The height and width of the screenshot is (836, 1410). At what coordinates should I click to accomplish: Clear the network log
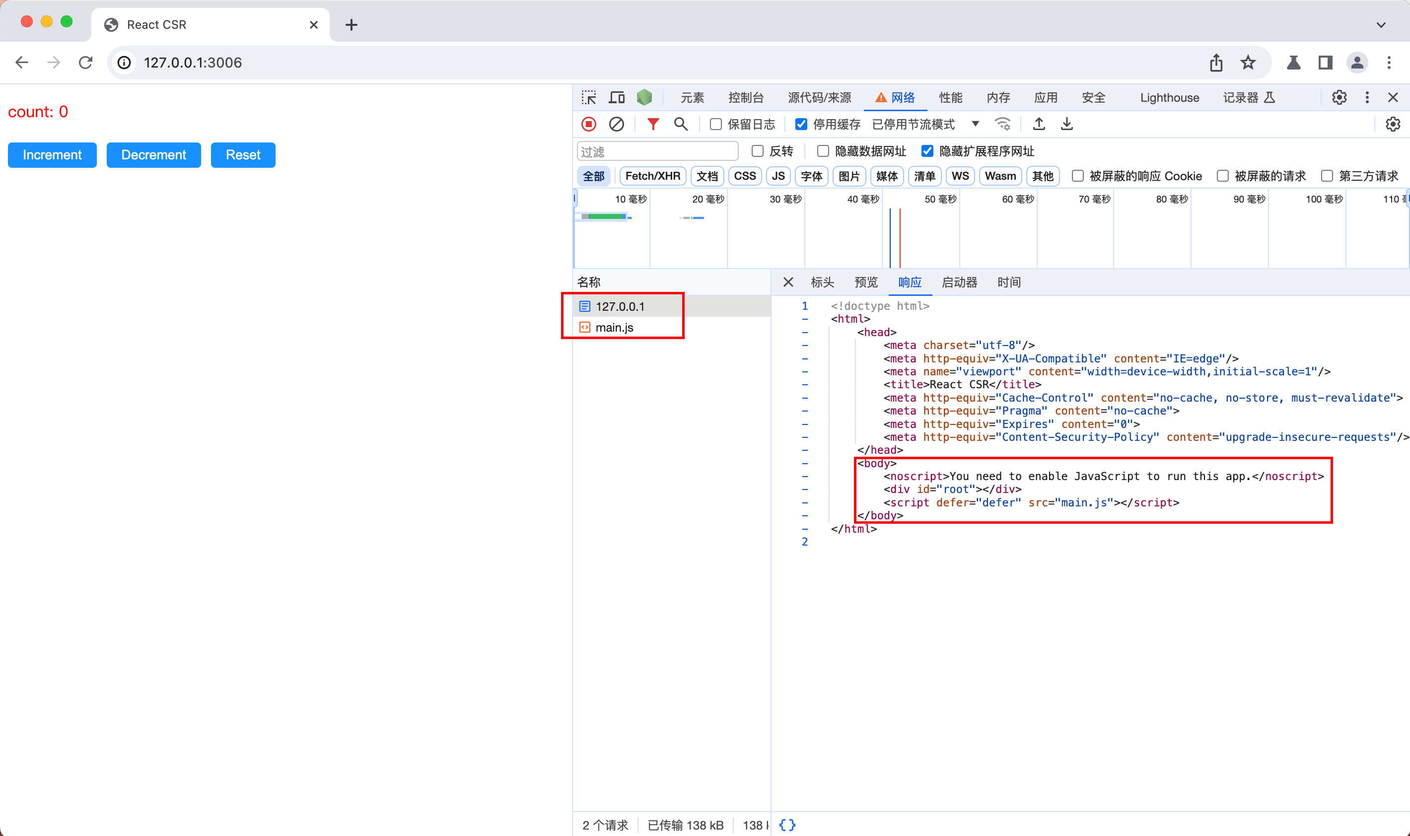pos(616,124)
